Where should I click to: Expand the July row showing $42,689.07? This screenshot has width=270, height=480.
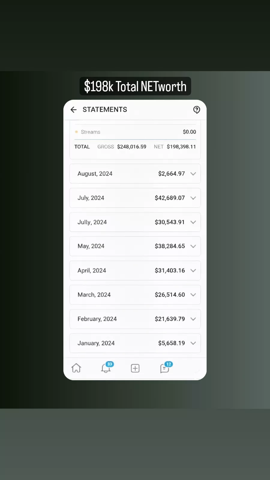coord(193,198)
